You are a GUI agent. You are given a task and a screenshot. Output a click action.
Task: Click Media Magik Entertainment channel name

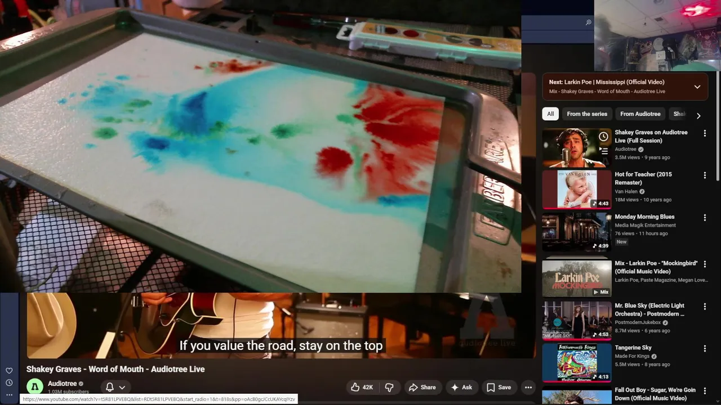pos(645,225)
